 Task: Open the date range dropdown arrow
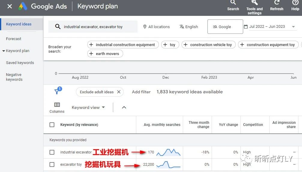[x=293, y=27]
